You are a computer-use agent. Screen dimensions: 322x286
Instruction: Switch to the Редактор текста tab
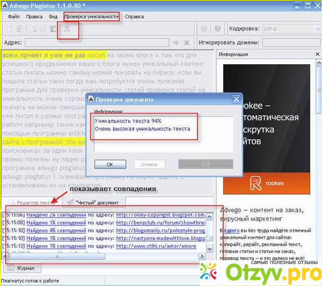[x=32, y=202]
